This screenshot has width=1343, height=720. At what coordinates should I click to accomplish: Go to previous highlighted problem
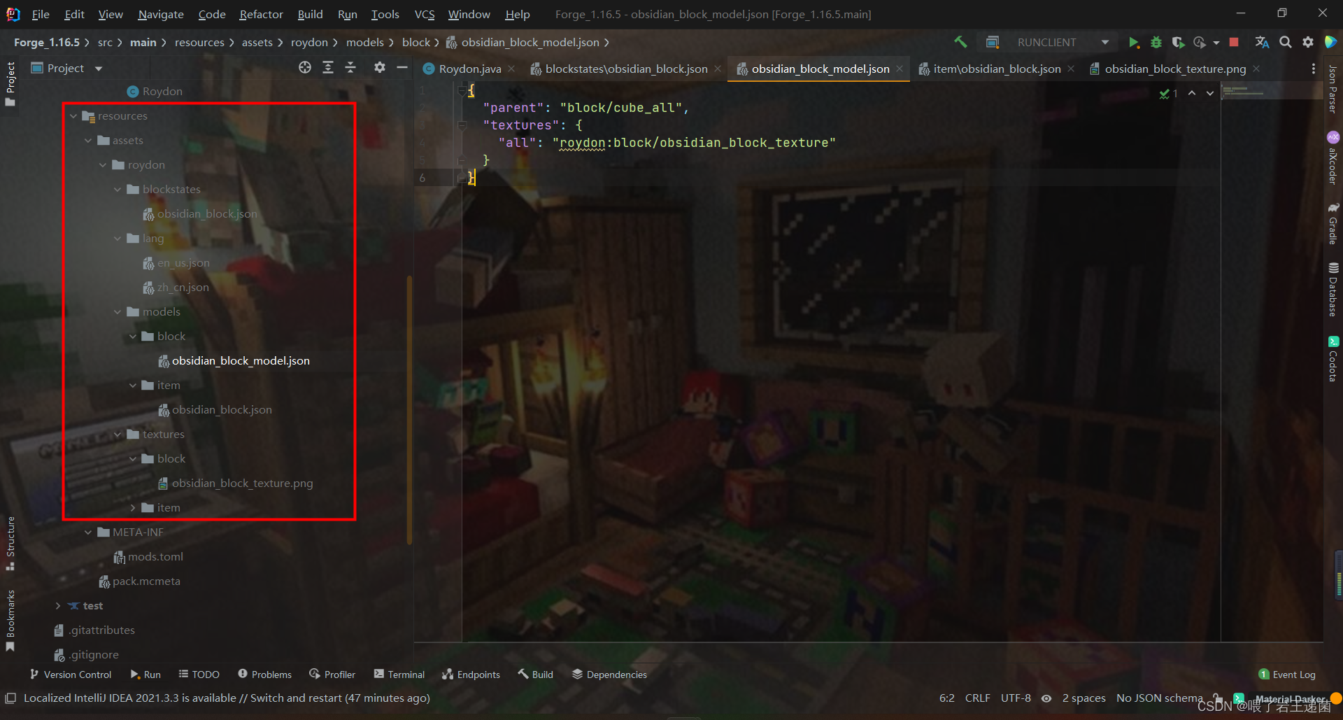tap(1192, 93)
